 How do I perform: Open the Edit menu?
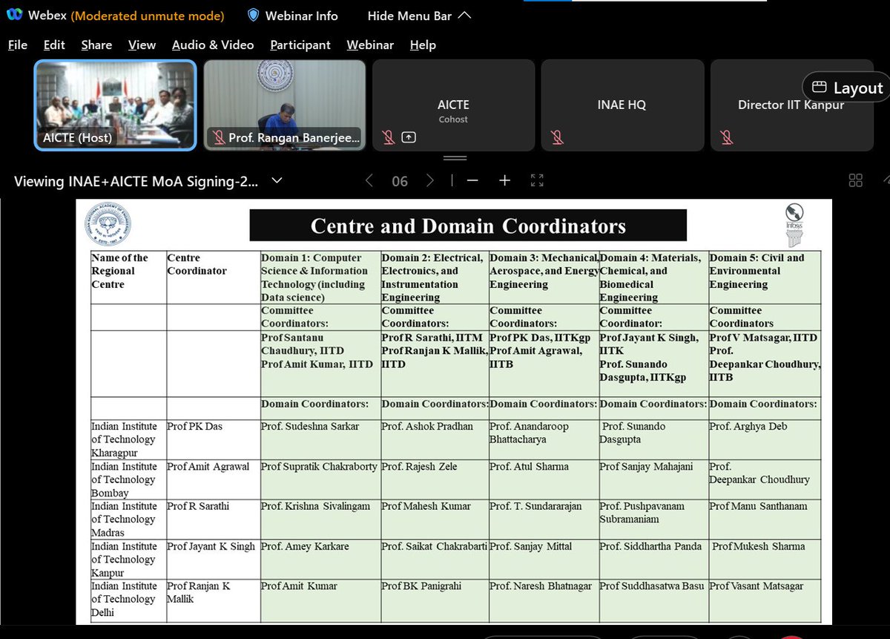click(x=54, y=45)
